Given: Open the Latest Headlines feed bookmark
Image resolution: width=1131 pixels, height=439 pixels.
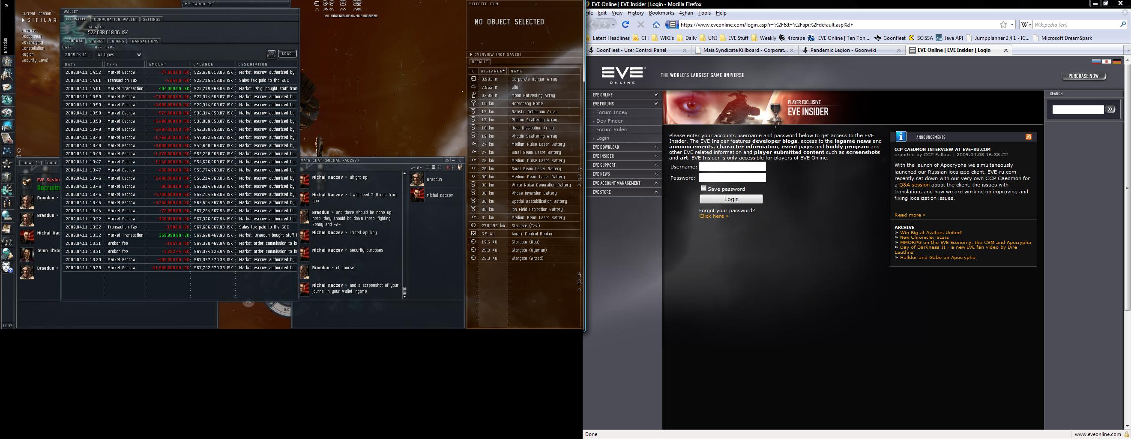Looking at the screenshot, I should click(x=607, y=38).
